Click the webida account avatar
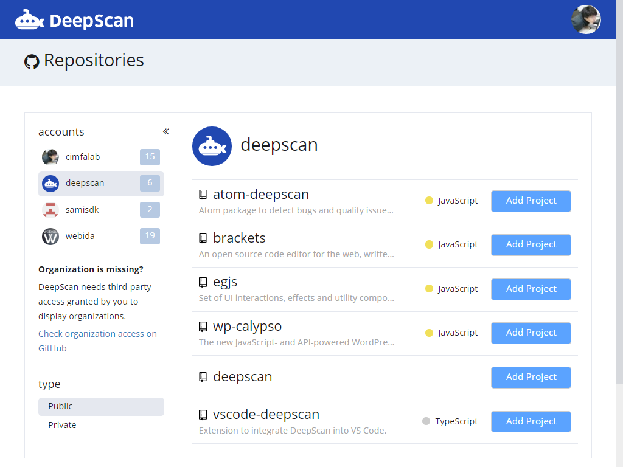Screen dimensions: 623x467 pyautogui.click(x=50, y=237)
